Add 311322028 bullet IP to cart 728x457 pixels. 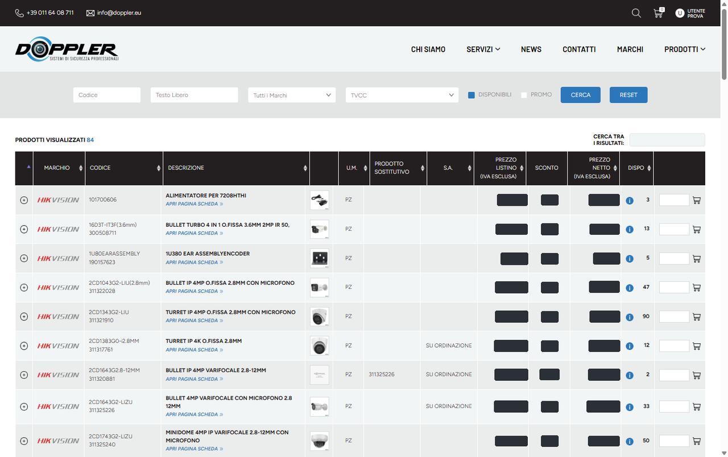pyautogui.click(x=697, y=288)
